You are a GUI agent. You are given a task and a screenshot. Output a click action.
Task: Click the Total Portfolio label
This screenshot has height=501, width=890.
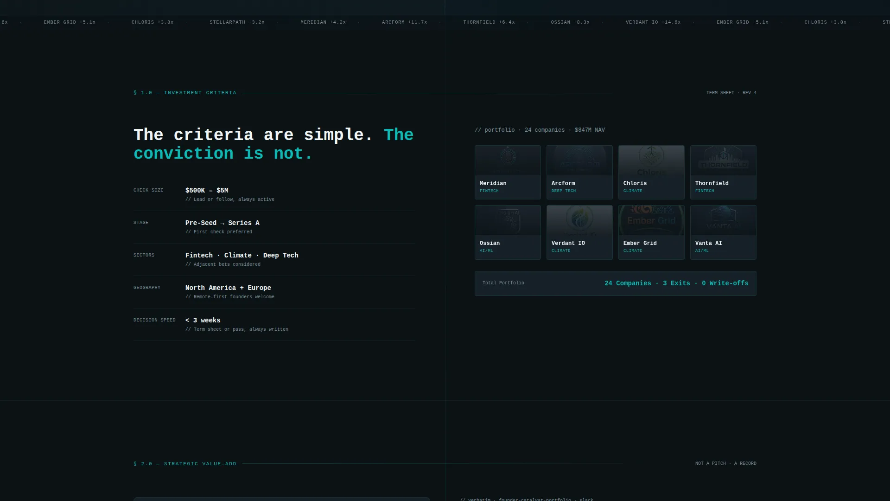tap(503, 283)
